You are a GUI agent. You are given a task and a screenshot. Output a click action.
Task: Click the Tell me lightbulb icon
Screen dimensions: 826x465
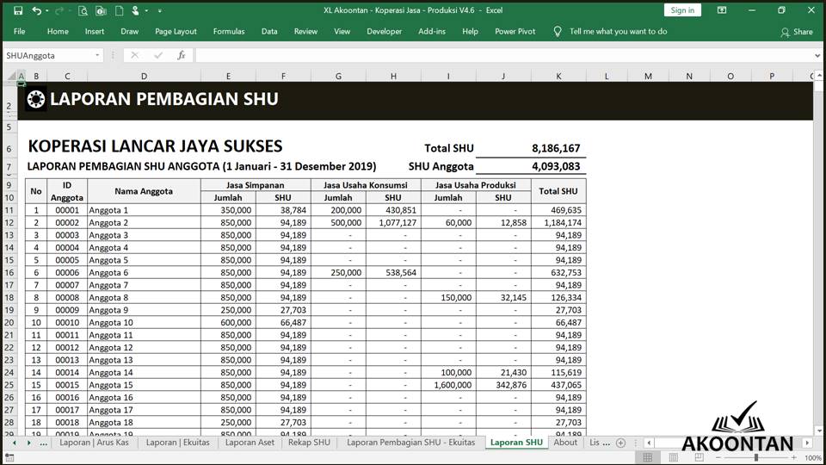tap(558, 32)
